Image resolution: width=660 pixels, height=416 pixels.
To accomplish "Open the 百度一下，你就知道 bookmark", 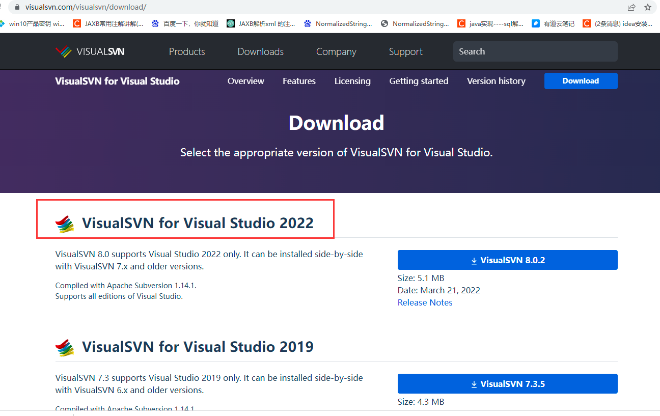I will pos(185,23).
